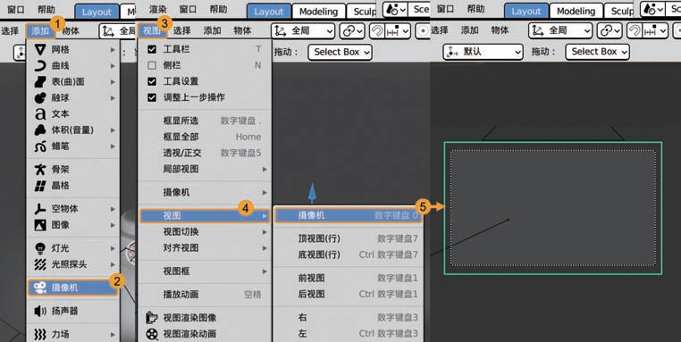Choose the Light (灯光) bulb icon

40,248
